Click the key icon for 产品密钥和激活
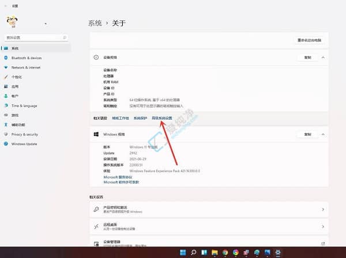 click(x=96, y=209)
